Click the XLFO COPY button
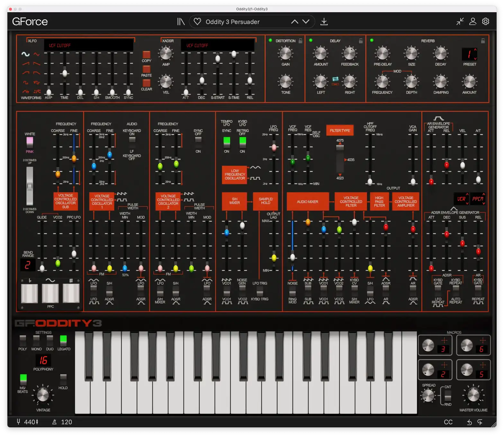Image resolution: width=504 pixels, height=436 pixels. 147,55
